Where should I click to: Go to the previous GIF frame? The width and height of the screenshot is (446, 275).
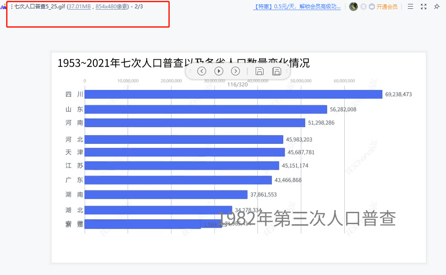point(202,71)
